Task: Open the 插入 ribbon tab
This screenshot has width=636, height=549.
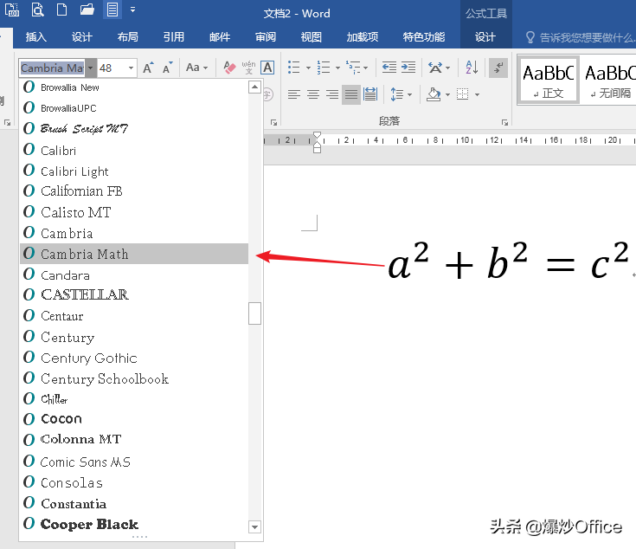Action: [36, 37]
